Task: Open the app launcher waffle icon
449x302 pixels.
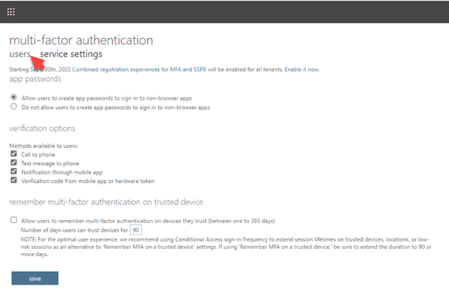Action: (x=11, y=11)
